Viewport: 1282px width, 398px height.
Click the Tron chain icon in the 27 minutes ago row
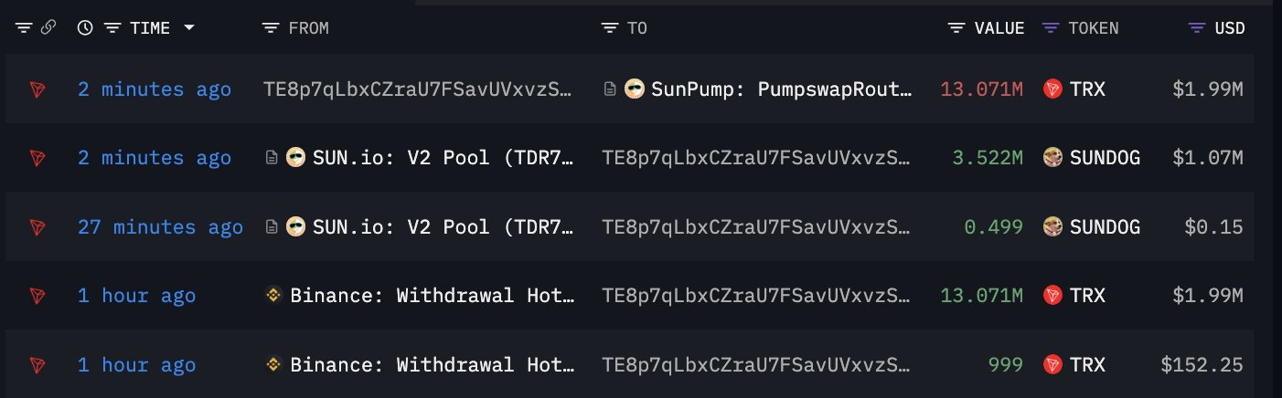tap(37, 227)
